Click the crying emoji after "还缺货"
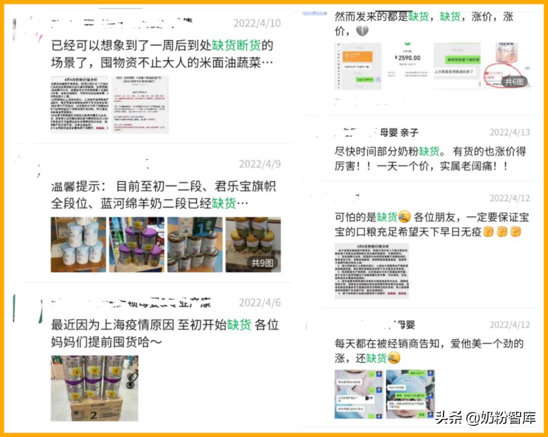The width and height of the screenshot is (548, 437). click(x=393, y=358)
